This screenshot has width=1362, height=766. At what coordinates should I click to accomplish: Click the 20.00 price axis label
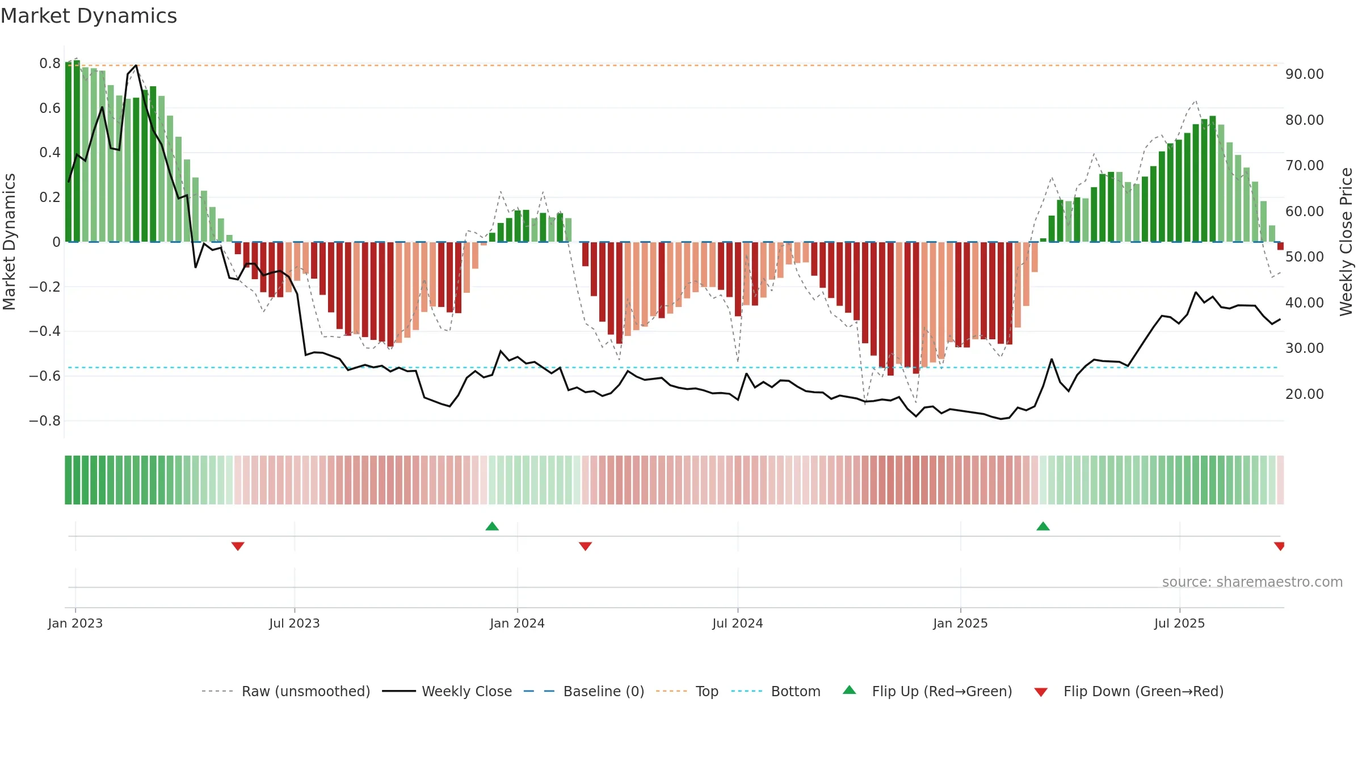pos(1305,394)
